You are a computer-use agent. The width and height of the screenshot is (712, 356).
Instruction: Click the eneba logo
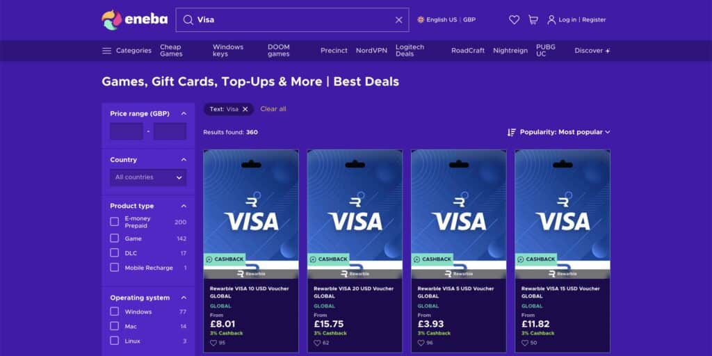pyautogui.click(x=134, y=19)
